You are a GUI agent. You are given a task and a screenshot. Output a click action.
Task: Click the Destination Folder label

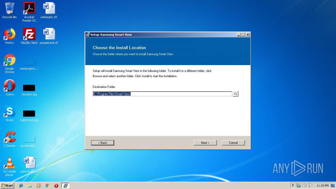coord(104,87)
